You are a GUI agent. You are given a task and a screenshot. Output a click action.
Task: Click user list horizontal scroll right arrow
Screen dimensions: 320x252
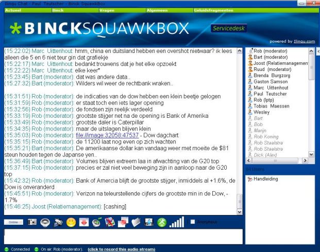(305, 160)
